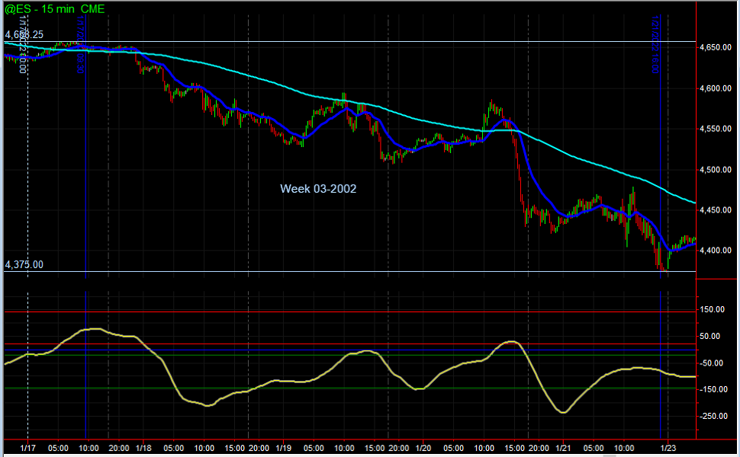This screenshot has height=457, width=740.
Task: Click the 4,375.00 low price label
Action: pyautogui.click(x=24, y=264)
